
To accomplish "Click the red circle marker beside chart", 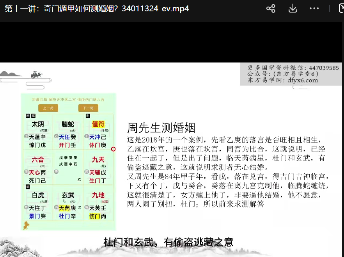I will [x=113, y=149].
